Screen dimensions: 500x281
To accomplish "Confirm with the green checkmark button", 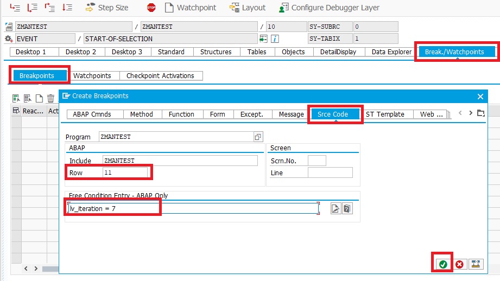I will tap(443, 264).
